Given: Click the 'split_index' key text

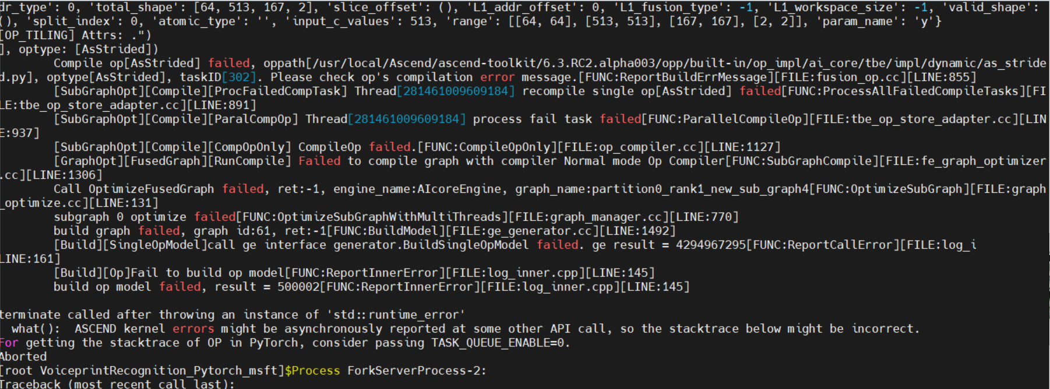Looking at the screenshot, I should tap(72, 22).
